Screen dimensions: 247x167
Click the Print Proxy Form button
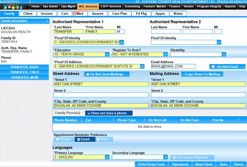[151, 164]
